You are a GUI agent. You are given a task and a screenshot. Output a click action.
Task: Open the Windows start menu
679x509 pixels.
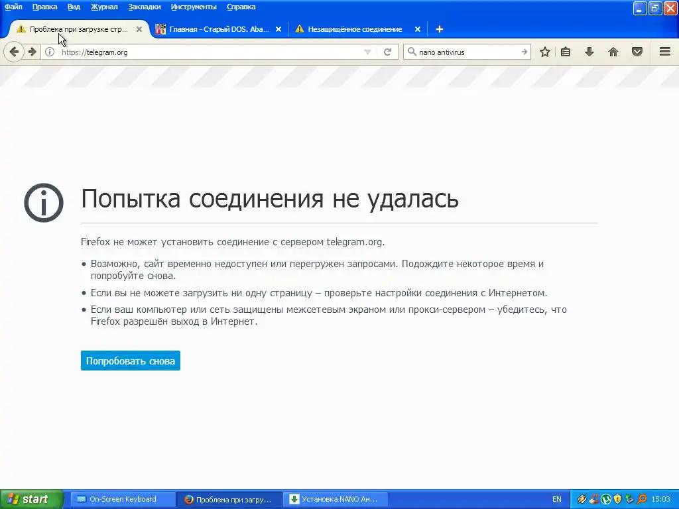pos(31,499)
